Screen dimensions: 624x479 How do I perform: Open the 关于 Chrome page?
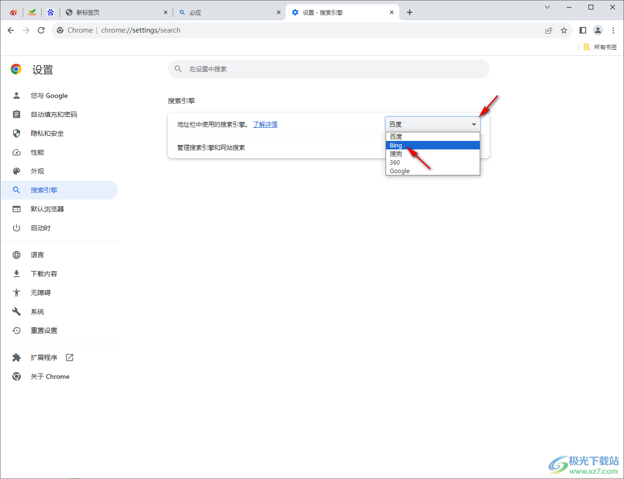coord(59,376)
